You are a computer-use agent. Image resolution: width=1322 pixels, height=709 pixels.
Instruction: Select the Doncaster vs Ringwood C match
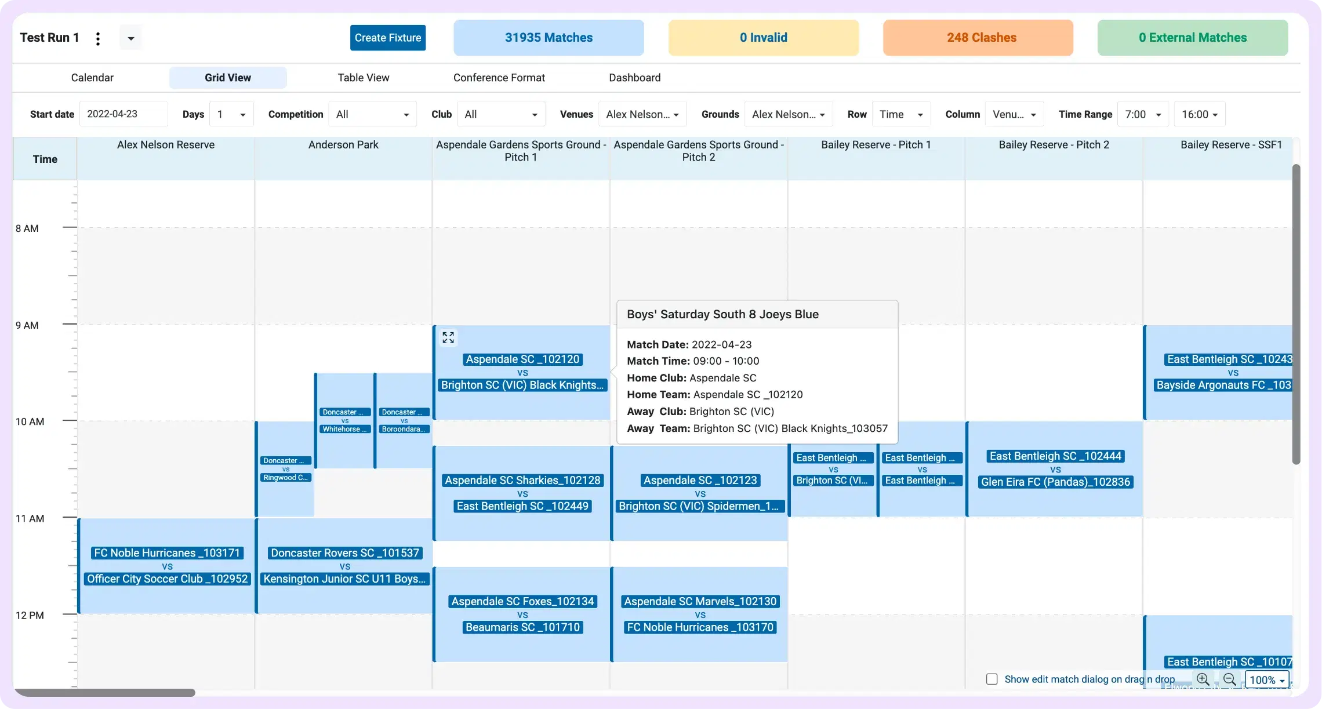pyautogui.click(x=285, y=469)
